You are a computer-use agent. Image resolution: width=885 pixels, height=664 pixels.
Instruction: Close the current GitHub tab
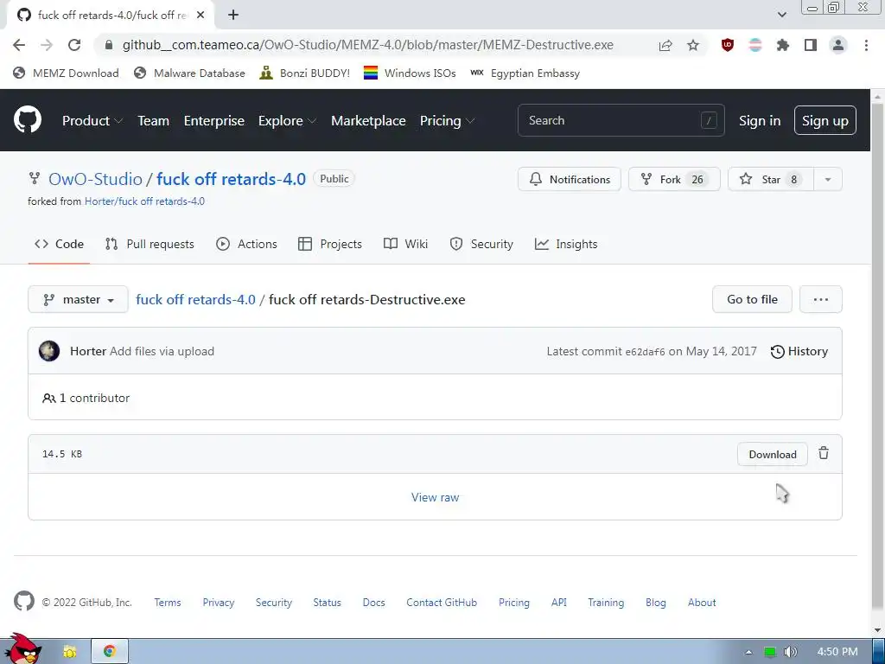pos(201,16)
